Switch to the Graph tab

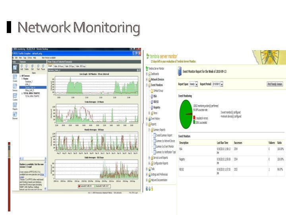[50, 66]
